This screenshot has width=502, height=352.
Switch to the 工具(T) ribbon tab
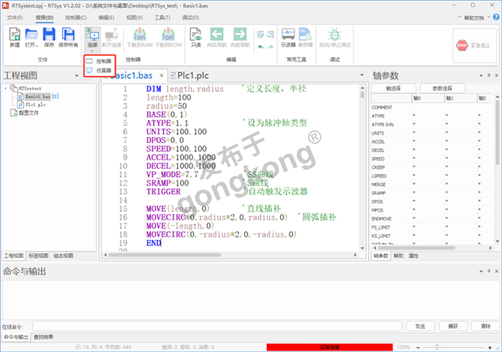162,18
